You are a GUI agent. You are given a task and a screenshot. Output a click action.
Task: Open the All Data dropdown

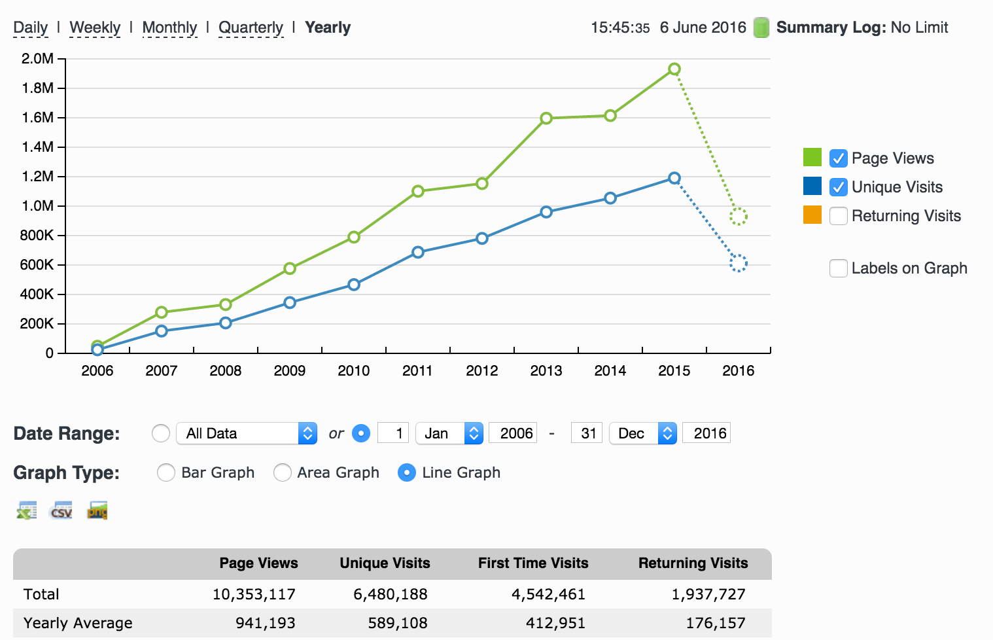pos(247,433)
